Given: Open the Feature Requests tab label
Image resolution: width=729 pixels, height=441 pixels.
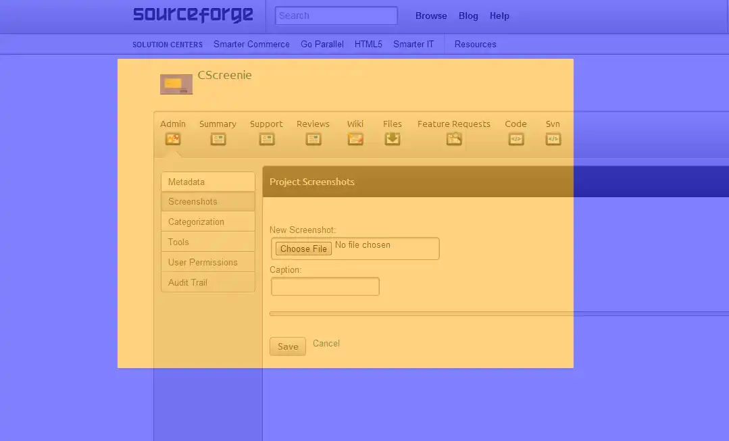Looking at the screenshot, I should [454, 124].
